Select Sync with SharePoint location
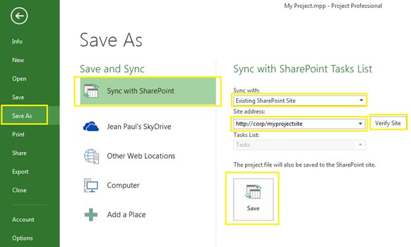411x247 pixels. coord(148,91)
